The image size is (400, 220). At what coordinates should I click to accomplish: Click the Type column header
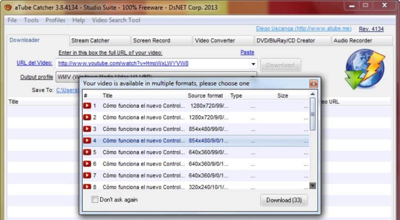pos(236,96)
